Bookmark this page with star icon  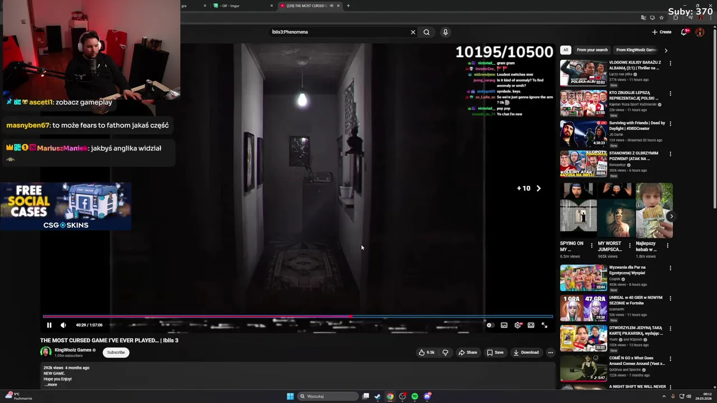[661, 17]
